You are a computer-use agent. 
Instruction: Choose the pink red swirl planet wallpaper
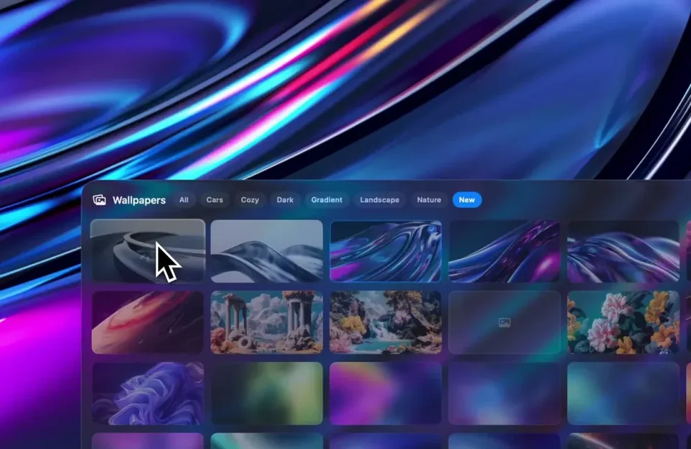click(148, 322)
